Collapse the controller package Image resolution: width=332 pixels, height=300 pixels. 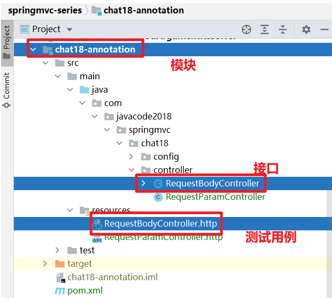[132, 170]
